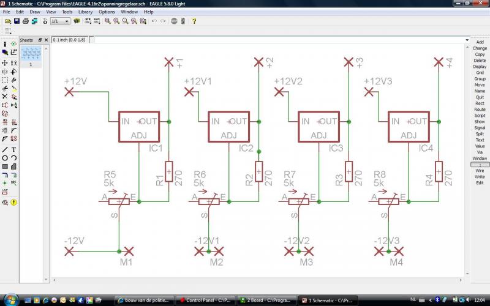Click the Change text command
This screenshot has height=306, width=490.
480,48
